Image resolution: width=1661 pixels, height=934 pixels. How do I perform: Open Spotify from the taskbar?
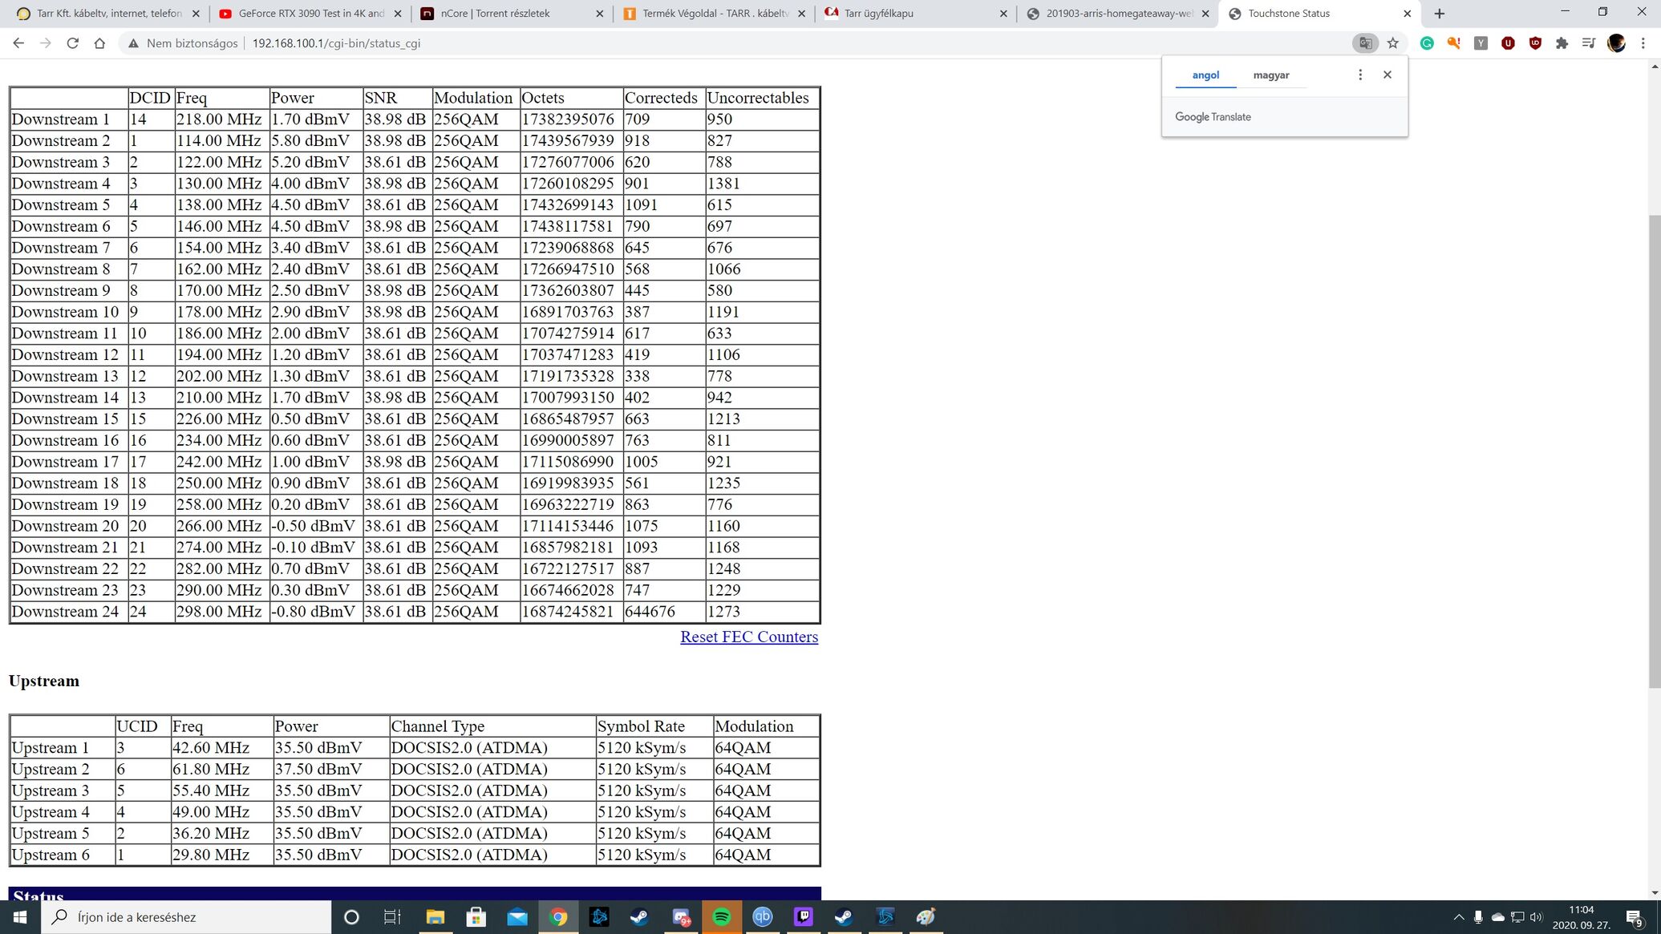[x=721, y=916]
